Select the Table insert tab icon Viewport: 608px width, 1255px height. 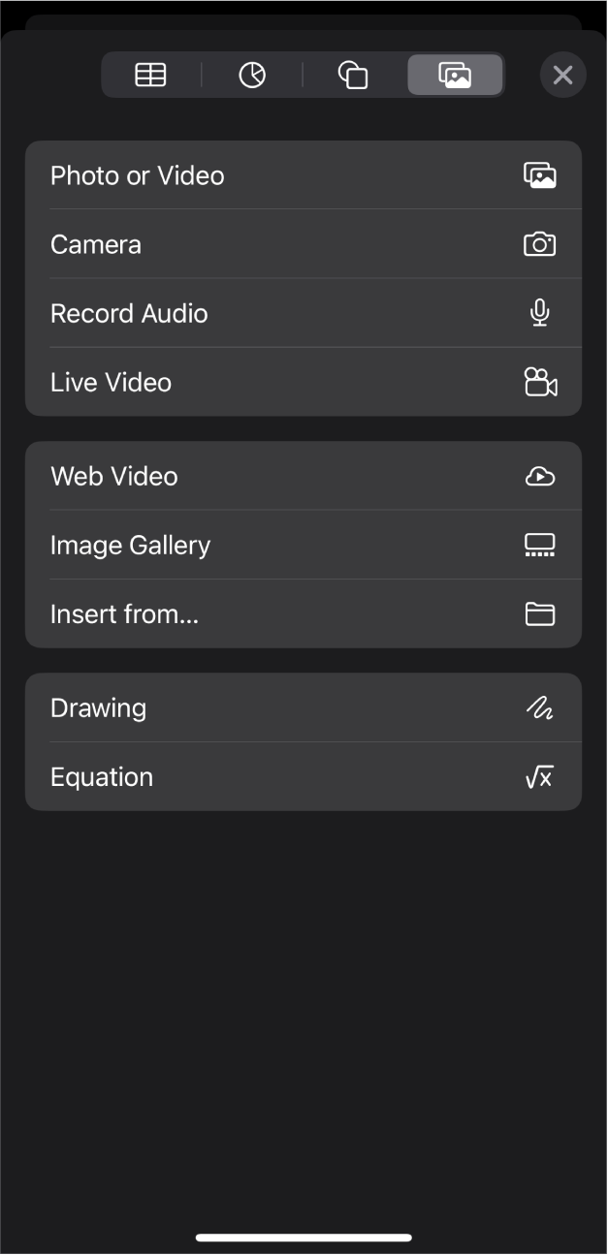tap(151, 75)
